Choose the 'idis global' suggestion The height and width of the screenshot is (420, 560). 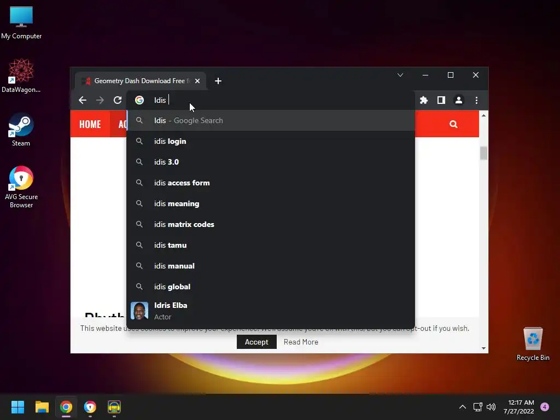(271, 287)
